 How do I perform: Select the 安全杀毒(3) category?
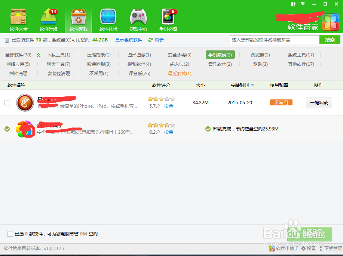click(x=180, y=55)
